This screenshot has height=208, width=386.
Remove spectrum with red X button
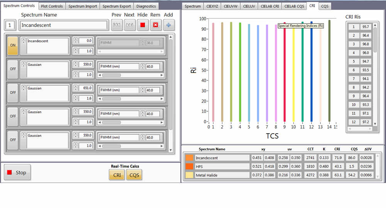(x=156, y=25)
